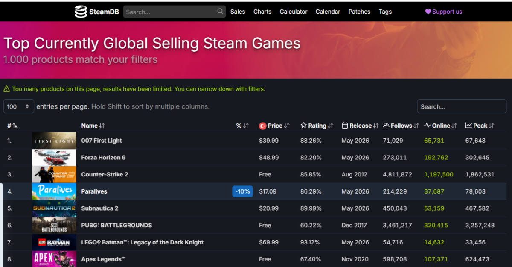The width and height of the screenshot is (512, 267).
Task: Open the Patches menu item
Action: [359, 12]
